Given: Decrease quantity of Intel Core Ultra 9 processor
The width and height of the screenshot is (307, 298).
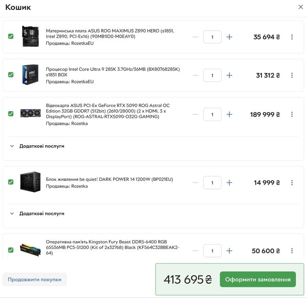Looking at the screenshot, I should pyautogui.click(x=195, y=75).
